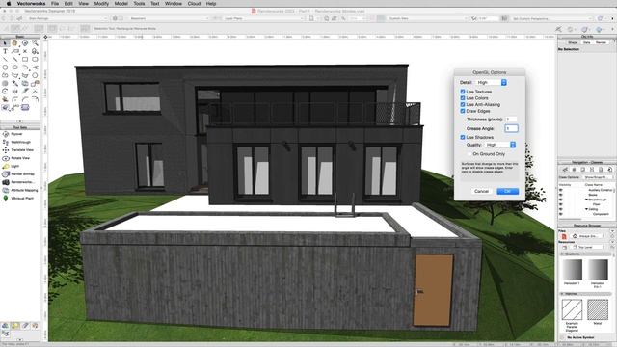617x347 pixels.
Task: Switch to the Render tab in Obj Info
Action: (601, 42)
